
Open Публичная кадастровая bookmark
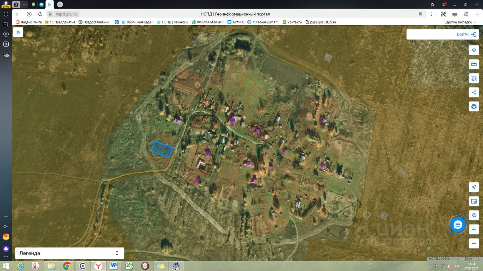point(137,22)
